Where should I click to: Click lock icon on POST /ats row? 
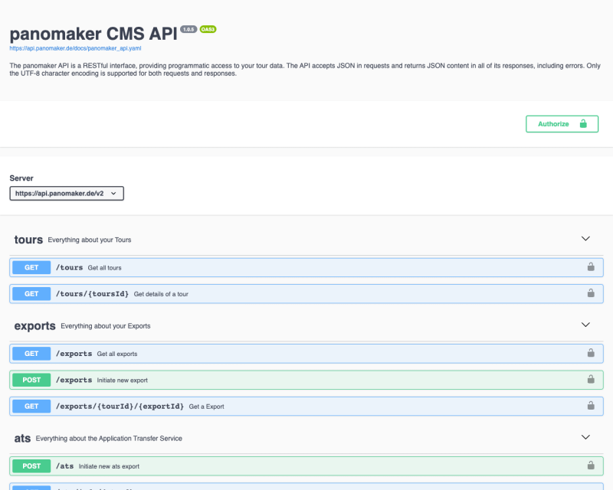591,465
